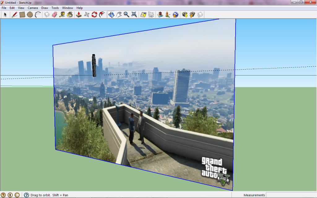
Task: Open Instructor help question mark icon
Action: pyautogui.click(x=26, y=195)
